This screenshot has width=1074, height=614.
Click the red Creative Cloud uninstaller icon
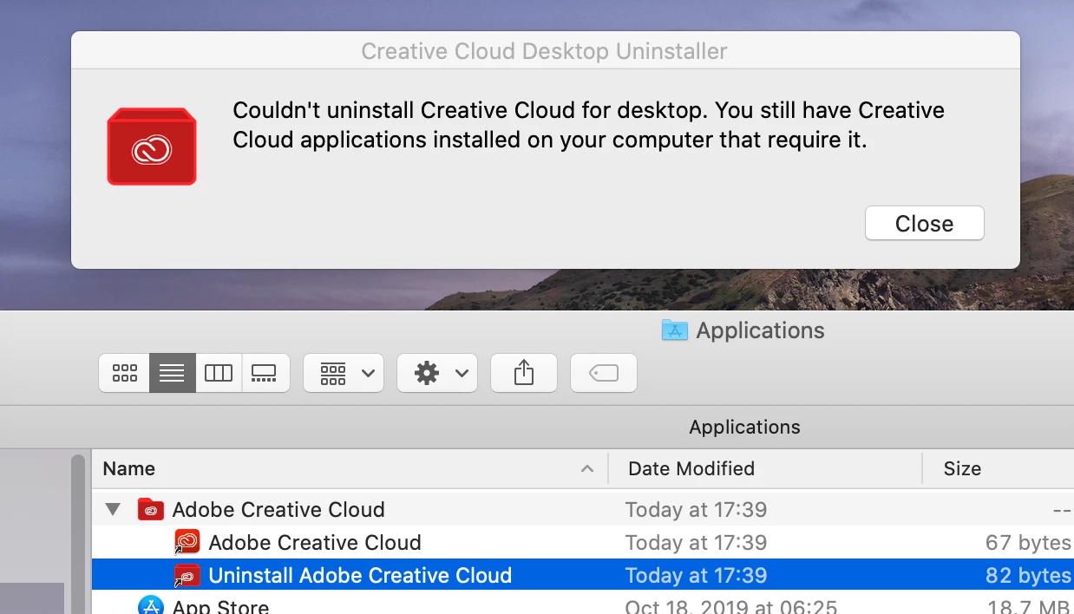click(x=152, y=147)
